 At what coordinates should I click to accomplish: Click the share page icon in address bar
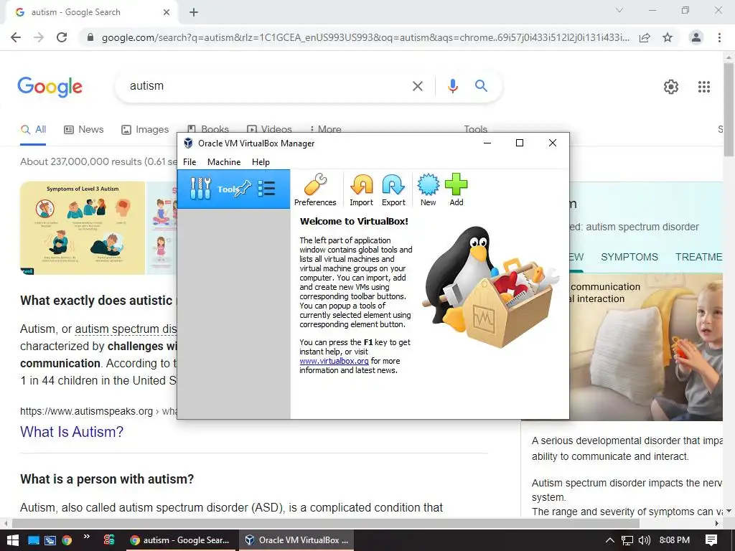tap(645, 37)
